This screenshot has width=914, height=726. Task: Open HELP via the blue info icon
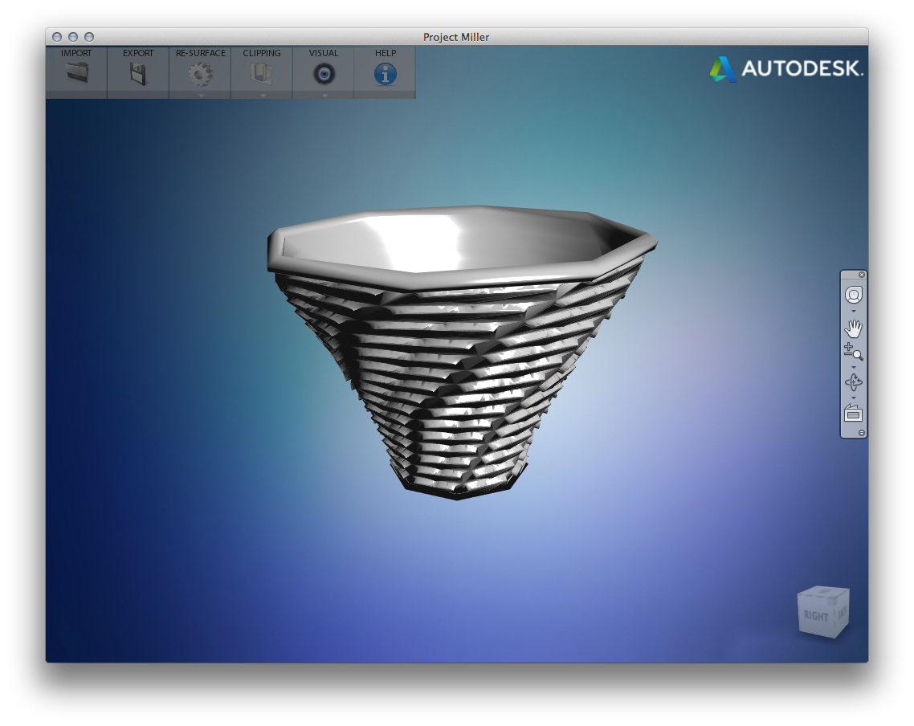point(386,74)
